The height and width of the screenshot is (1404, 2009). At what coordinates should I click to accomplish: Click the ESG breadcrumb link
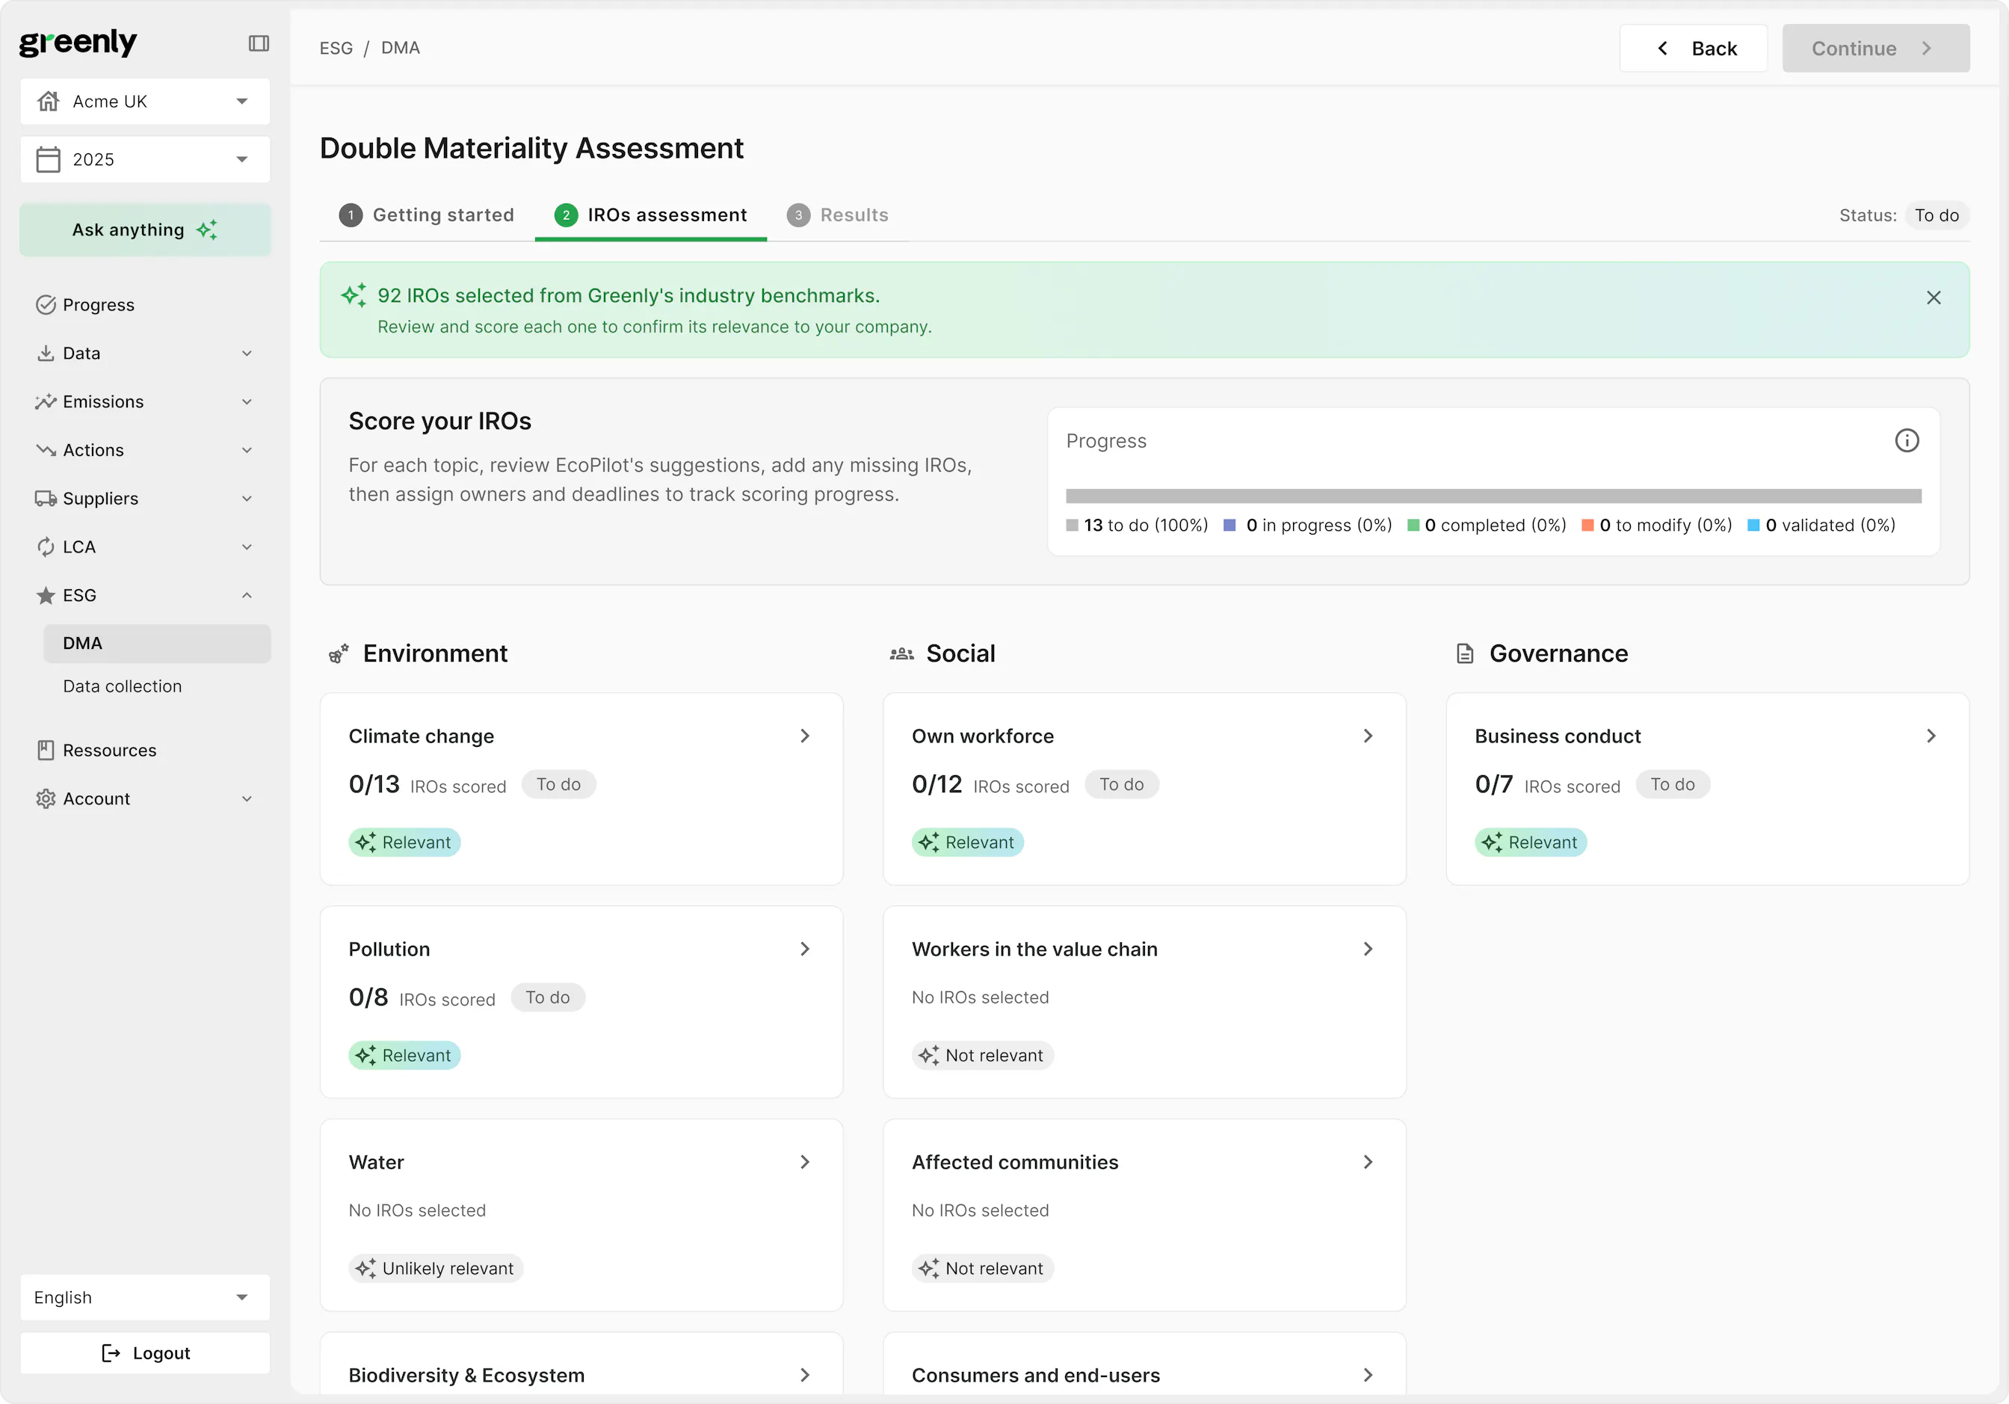336,48
